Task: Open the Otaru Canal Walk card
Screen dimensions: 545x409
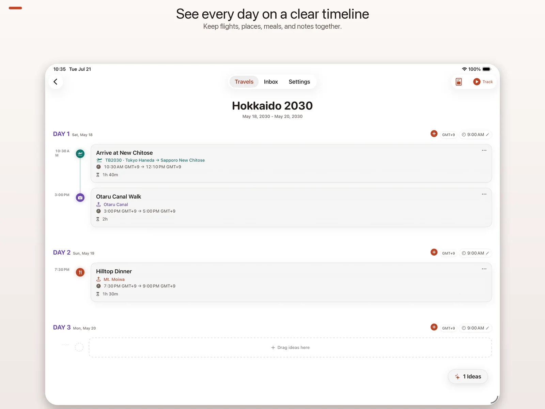Action: click(x=291, y=208)
